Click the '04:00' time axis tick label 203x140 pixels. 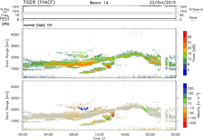(x=48, y=135)
